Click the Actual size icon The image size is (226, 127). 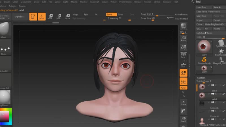point(183,39)
